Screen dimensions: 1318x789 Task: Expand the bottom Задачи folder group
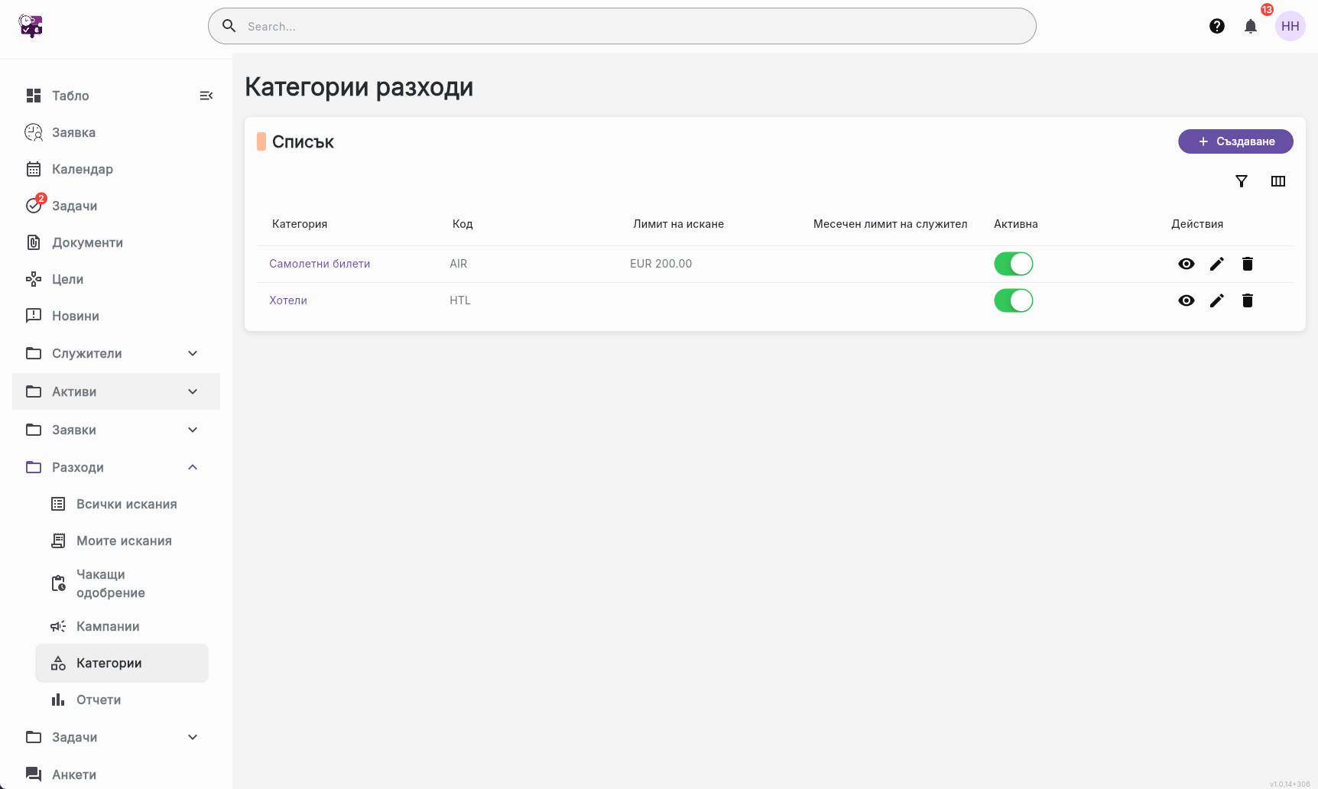[x=116, y=737]
